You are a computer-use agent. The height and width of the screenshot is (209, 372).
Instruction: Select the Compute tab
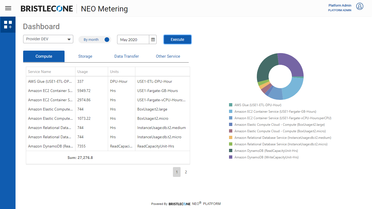44,56
